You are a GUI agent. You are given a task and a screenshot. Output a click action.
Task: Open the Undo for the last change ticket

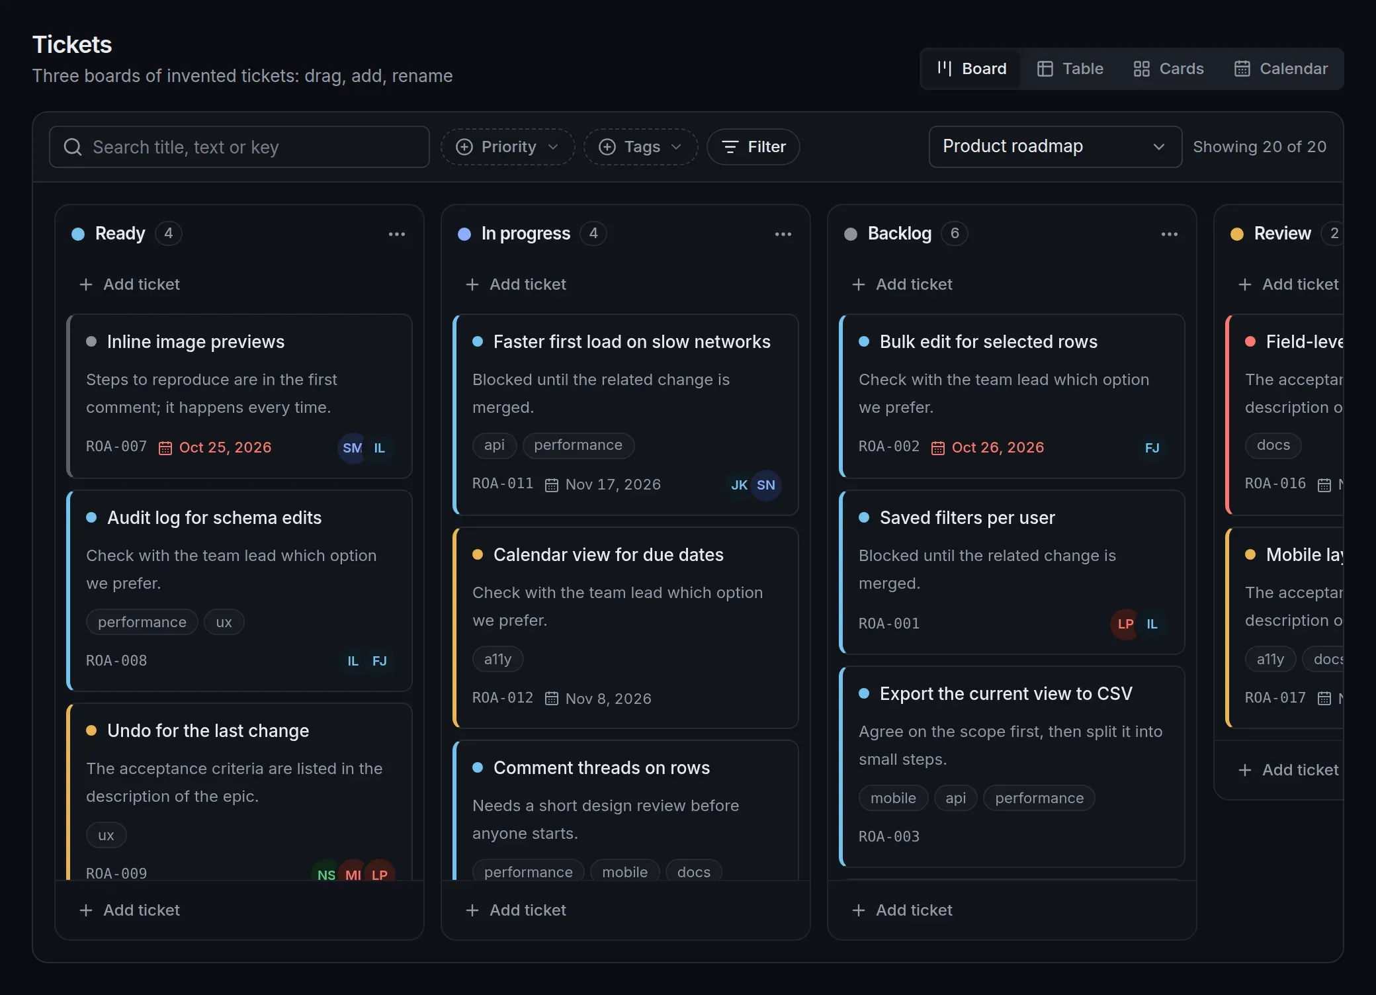(239, 792)
